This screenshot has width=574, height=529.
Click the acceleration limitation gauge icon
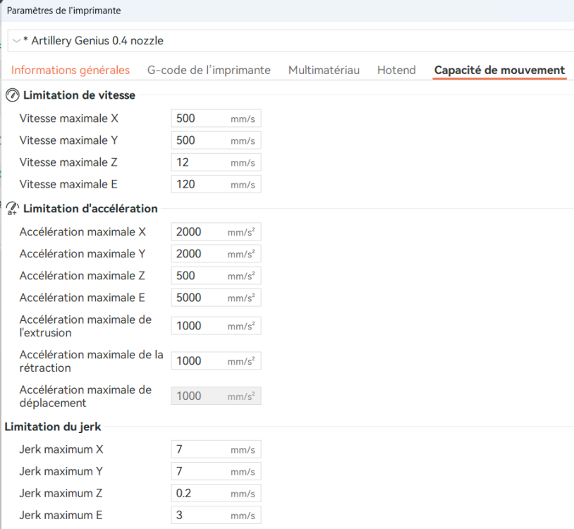(x=13, y=208)
